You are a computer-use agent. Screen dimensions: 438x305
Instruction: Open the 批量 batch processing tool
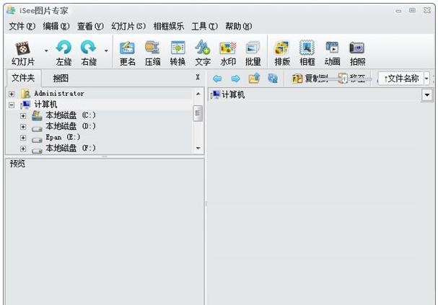pos(253,53)
